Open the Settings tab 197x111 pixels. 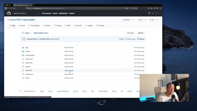pyautogui.click(x=100, y=25)
